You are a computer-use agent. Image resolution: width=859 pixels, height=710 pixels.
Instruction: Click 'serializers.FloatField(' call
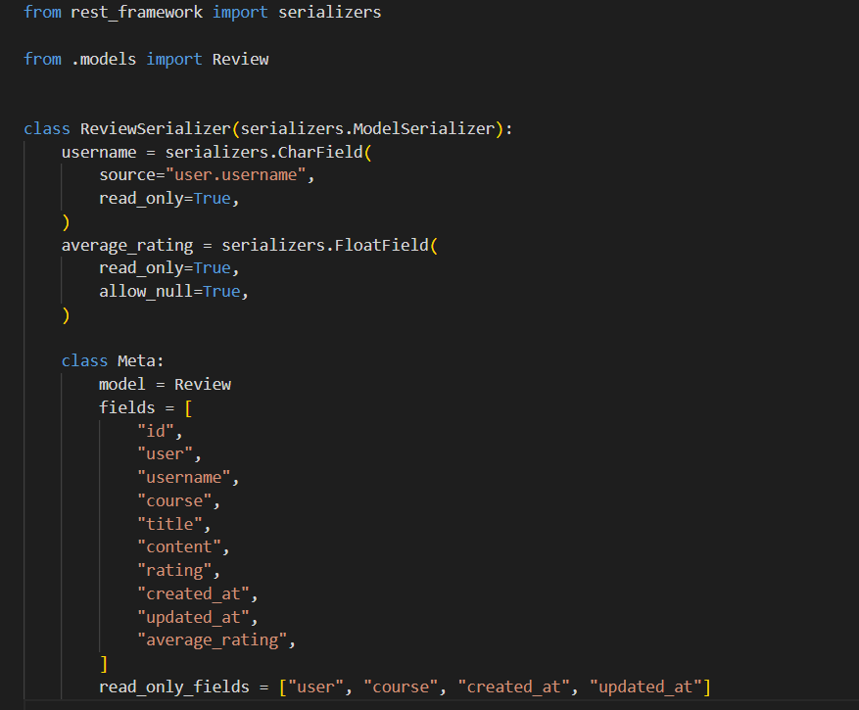329,246
